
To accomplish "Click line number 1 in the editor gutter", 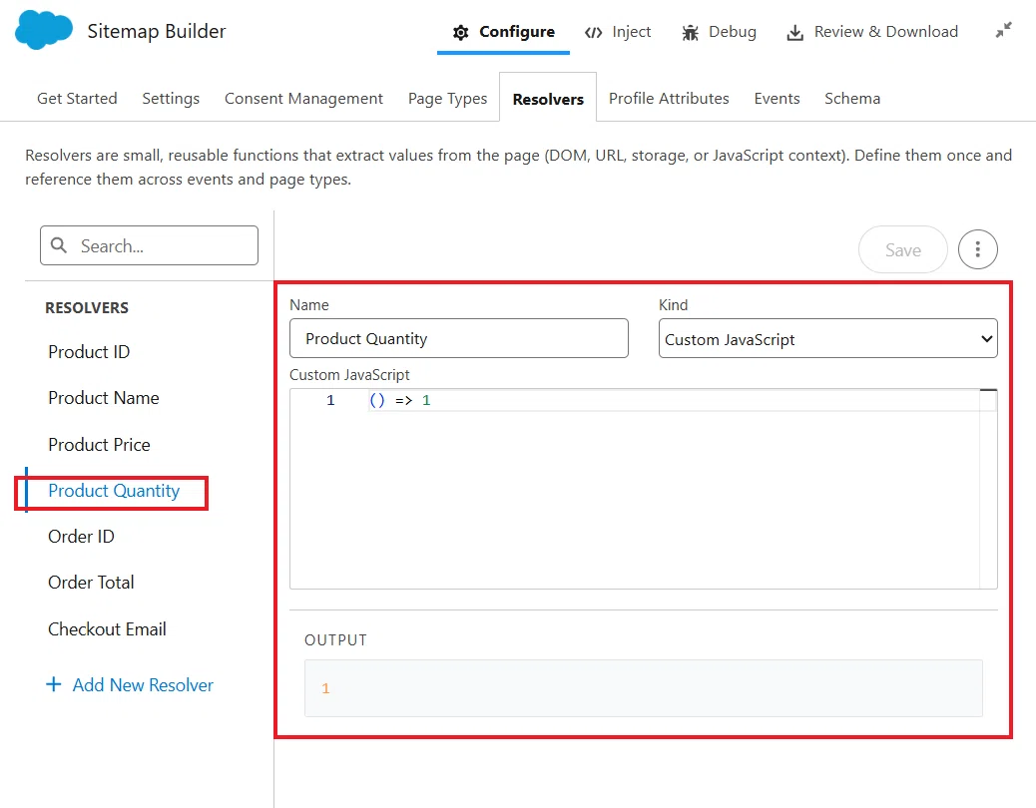I will pyautogui.click(x=330, y=400).
